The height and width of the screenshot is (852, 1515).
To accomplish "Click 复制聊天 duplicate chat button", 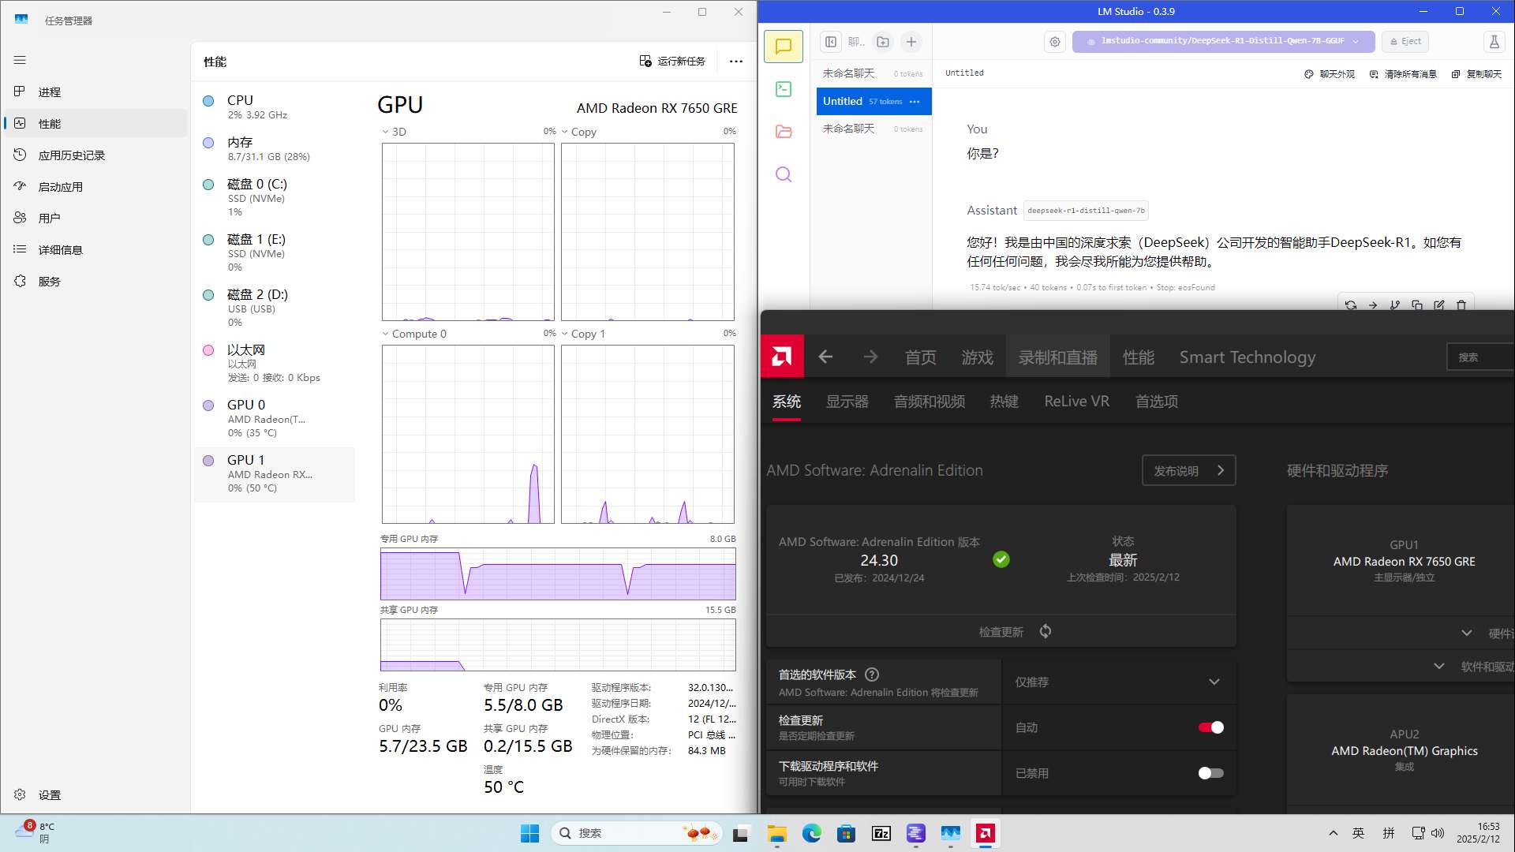I will point(1476,74).
